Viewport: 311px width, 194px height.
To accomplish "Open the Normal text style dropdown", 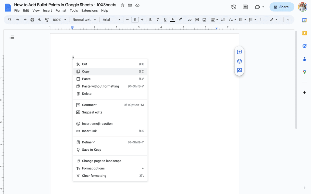I will click(x=84, y=19).
